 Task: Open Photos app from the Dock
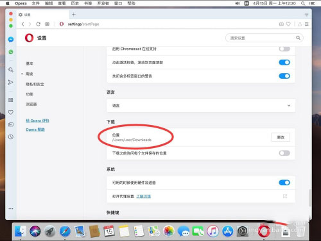pyautogui.click(x=169, y=231)
